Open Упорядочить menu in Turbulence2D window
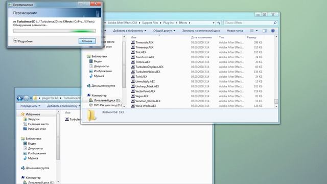This screenshot has height=184, width=327. tap(30, 106)
